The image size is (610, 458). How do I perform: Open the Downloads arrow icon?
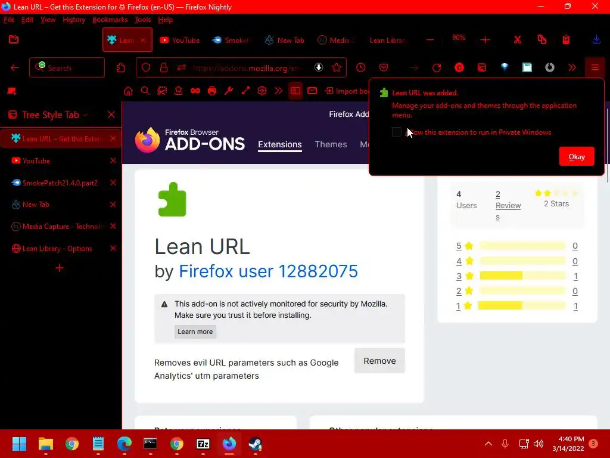596,40
